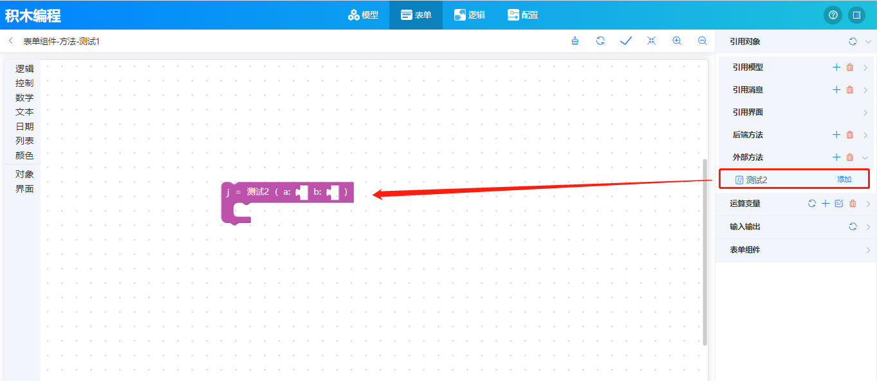877x381 pixels.
Task: Click the canvas vertical scrollbar
Action: click(x=705, y=252)
